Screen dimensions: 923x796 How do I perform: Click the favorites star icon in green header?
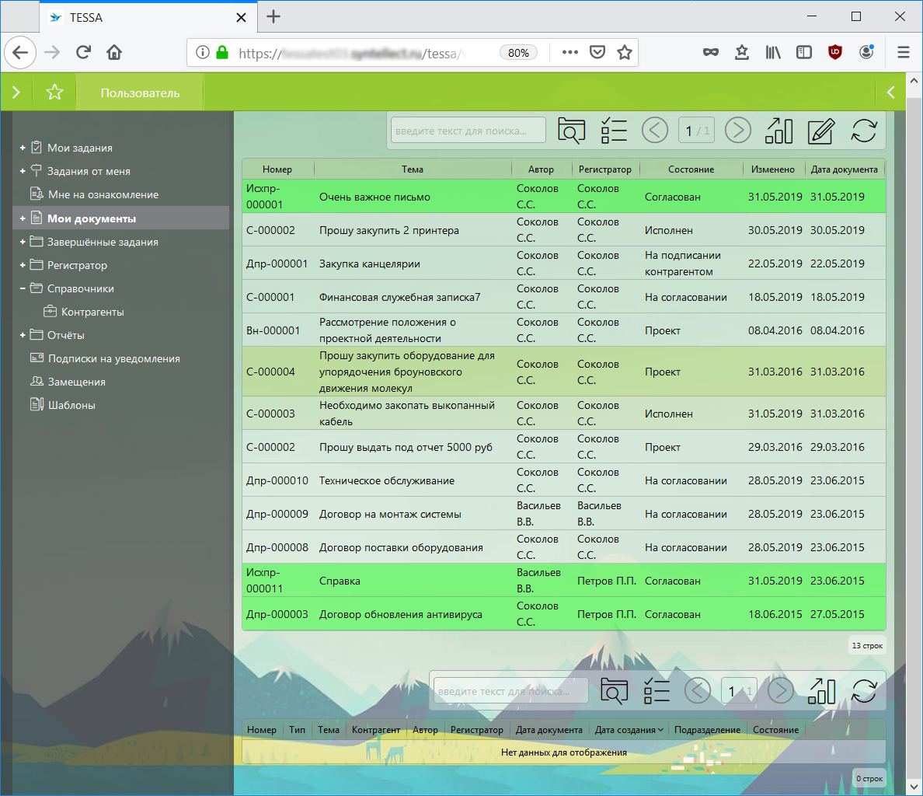click(54, 93)
